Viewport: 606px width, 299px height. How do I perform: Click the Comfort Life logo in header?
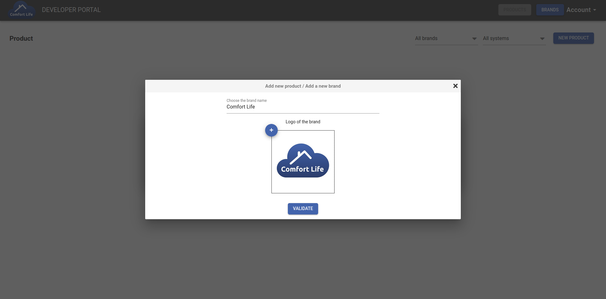tap(21, 10)
